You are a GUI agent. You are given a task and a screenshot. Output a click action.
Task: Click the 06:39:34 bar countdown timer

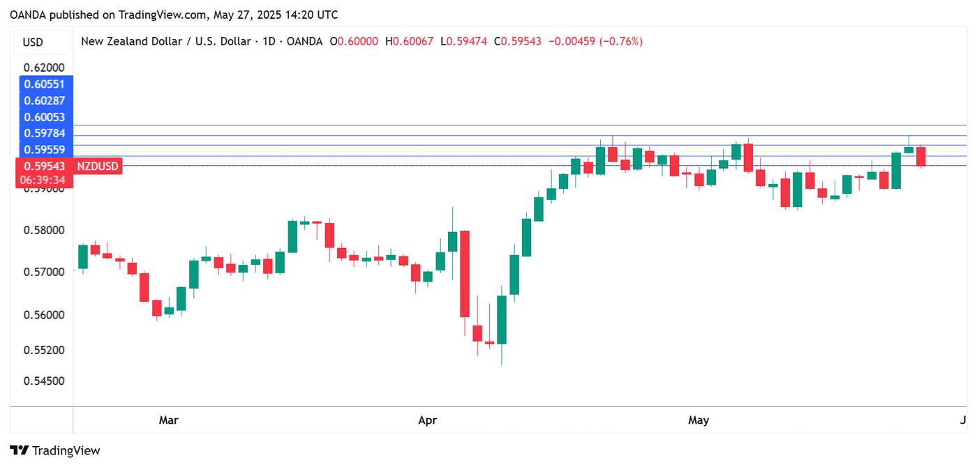coord(44,181)
